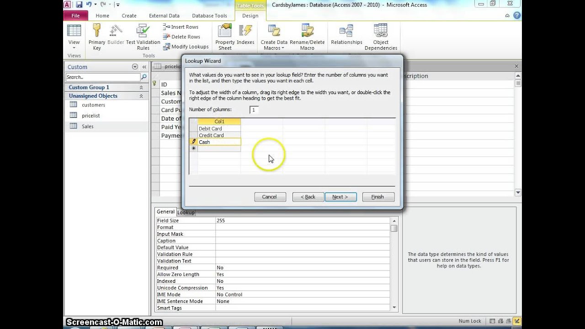Click Test Validation Rules icon
Image resolution: width=585 pixels, height=329 pixels.
143,37
